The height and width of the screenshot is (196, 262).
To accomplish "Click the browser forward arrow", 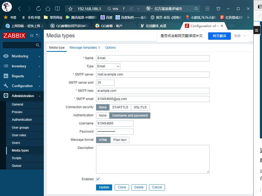I will coord(29,9).
